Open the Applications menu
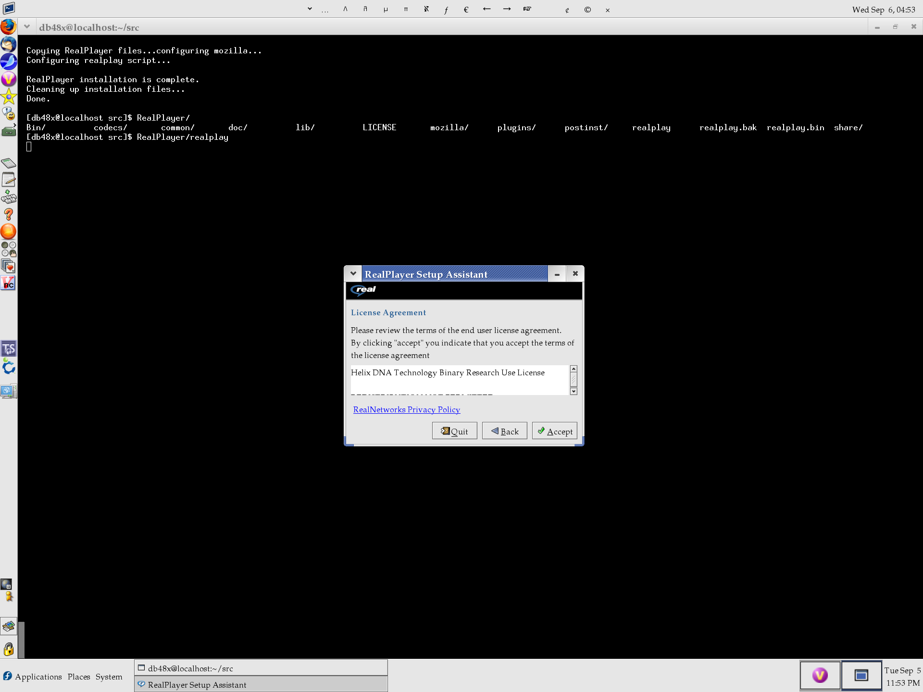This screenshot has height=692, width=923. point(38,677)
